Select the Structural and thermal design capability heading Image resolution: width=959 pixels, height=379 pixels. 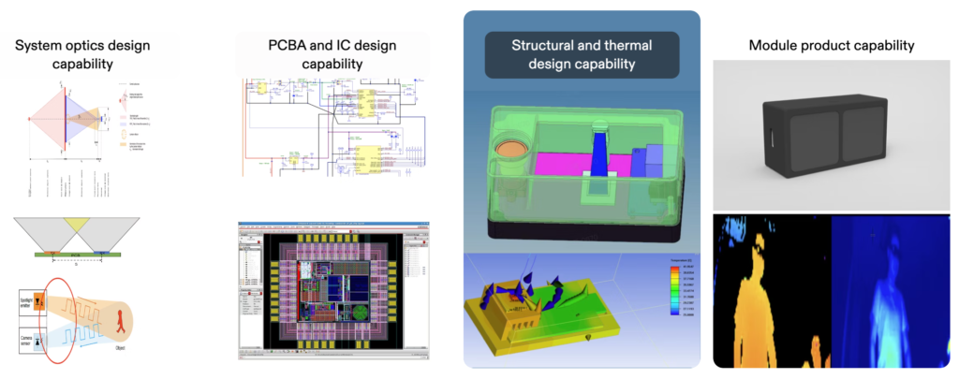(581, 54)
